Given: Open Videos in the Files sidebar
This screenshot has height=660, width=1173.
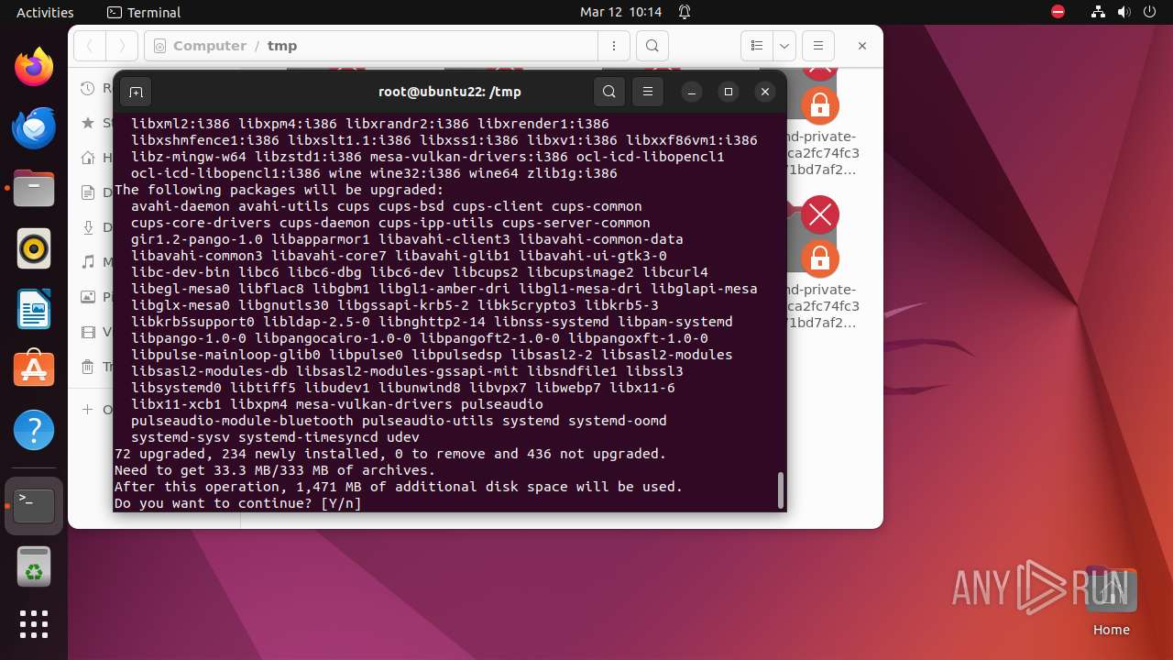Looking at the screenshot, I should pos(96,332).
